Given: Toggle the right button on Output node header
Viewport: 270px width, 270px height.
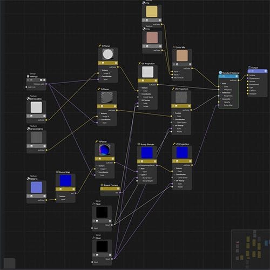Looking at the screenshot, I should click(x=265, y=71).
